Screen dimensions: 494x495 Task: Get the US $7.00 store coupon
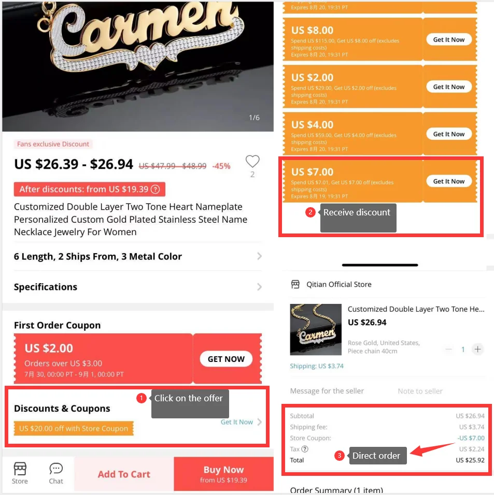pyautogui.click(x=449, y=181)
